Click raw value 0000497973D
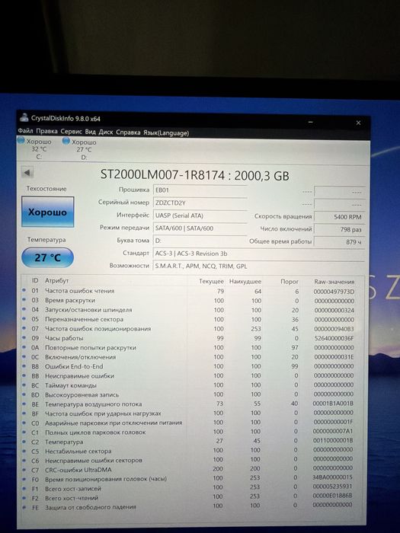This screenshot has height=533, width=400. (334, 292)
